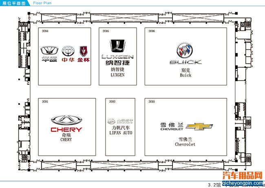Click booth number 2005 label
This screenshot has width=265, height=188.
point(106,31)
